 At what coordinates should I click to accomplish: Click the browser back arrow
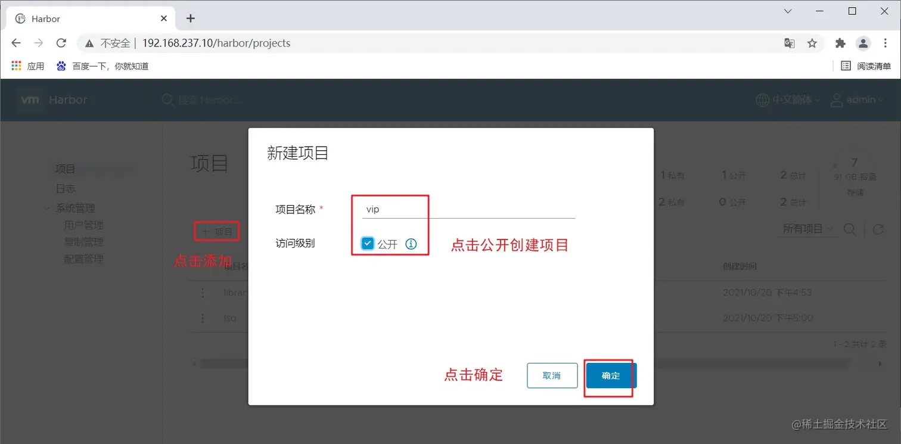click(16, 43)
